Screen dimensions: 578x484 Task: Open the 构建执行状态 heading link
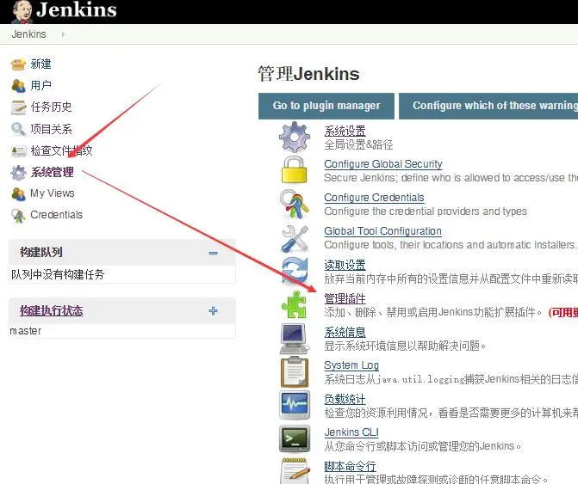pos(51,311)
